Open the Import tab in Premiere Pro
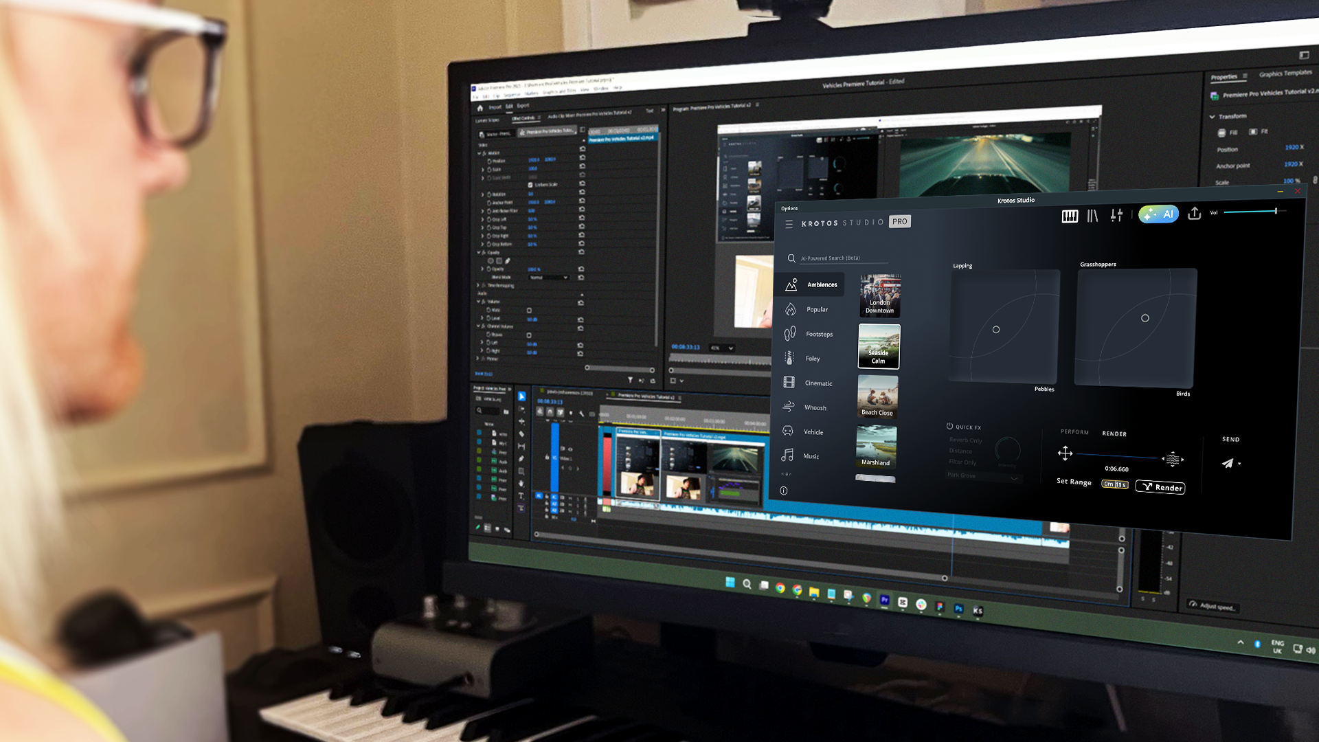This screenshot has height=742, width=1319. coord(495,107)
